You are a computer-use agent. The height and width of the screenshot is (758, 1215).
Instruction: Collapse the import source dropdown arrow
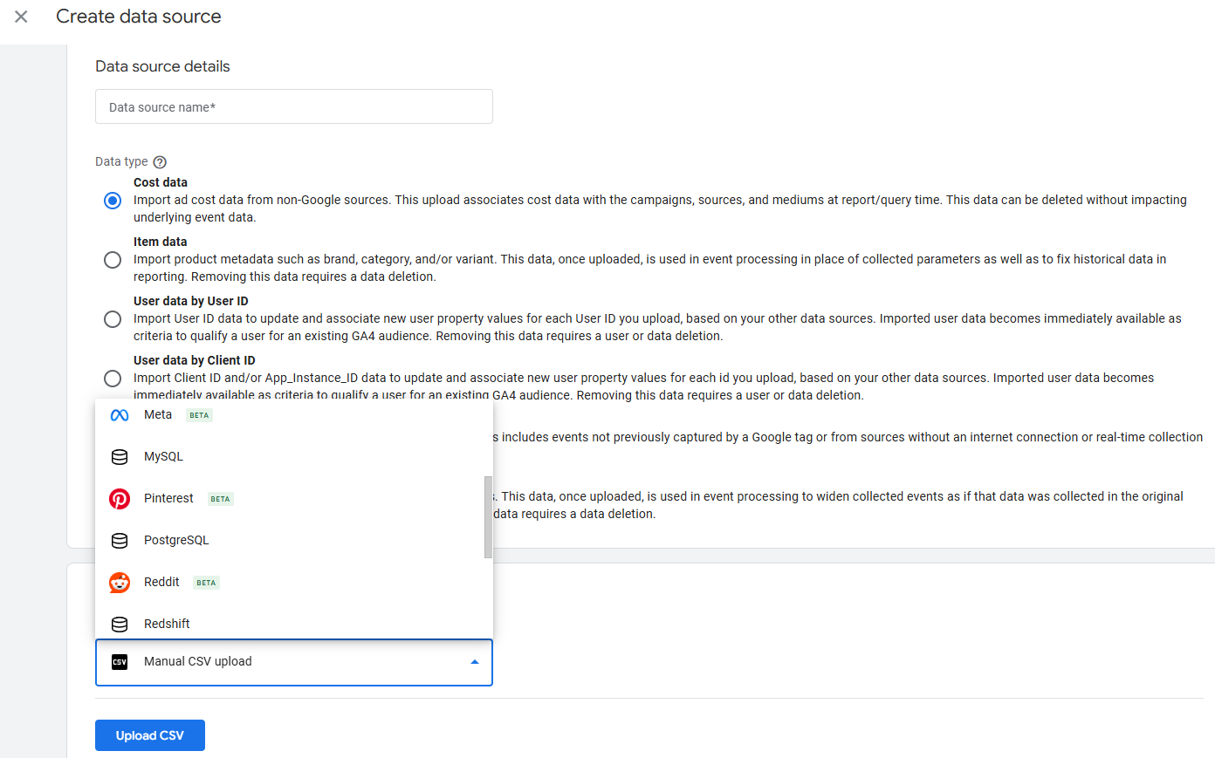(475, 662)
